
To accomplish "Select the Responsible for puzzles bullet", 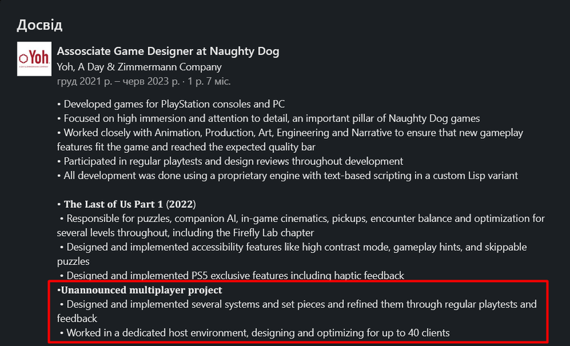I will (x=302, y=219).
